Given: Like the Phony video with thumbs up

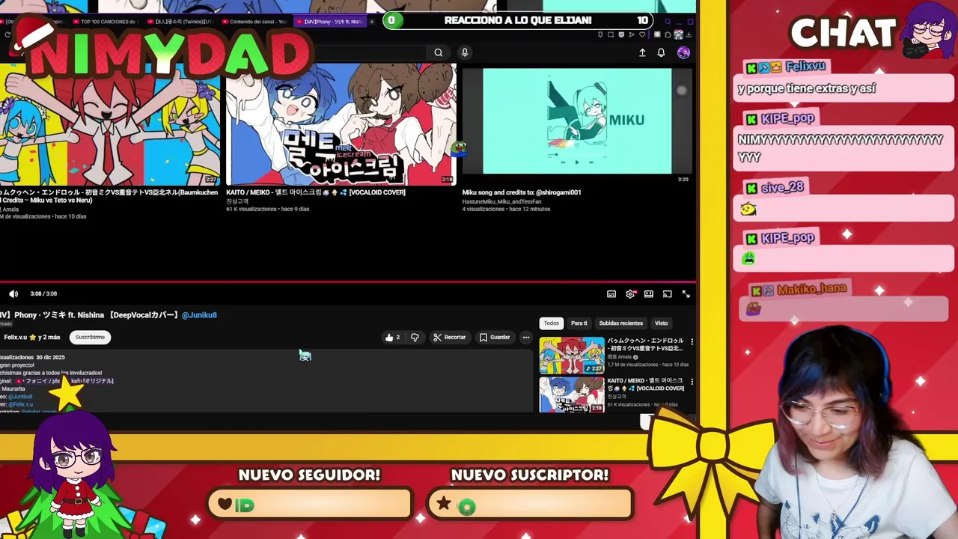Looking at the screenshot, I should [x=392, y=338].
